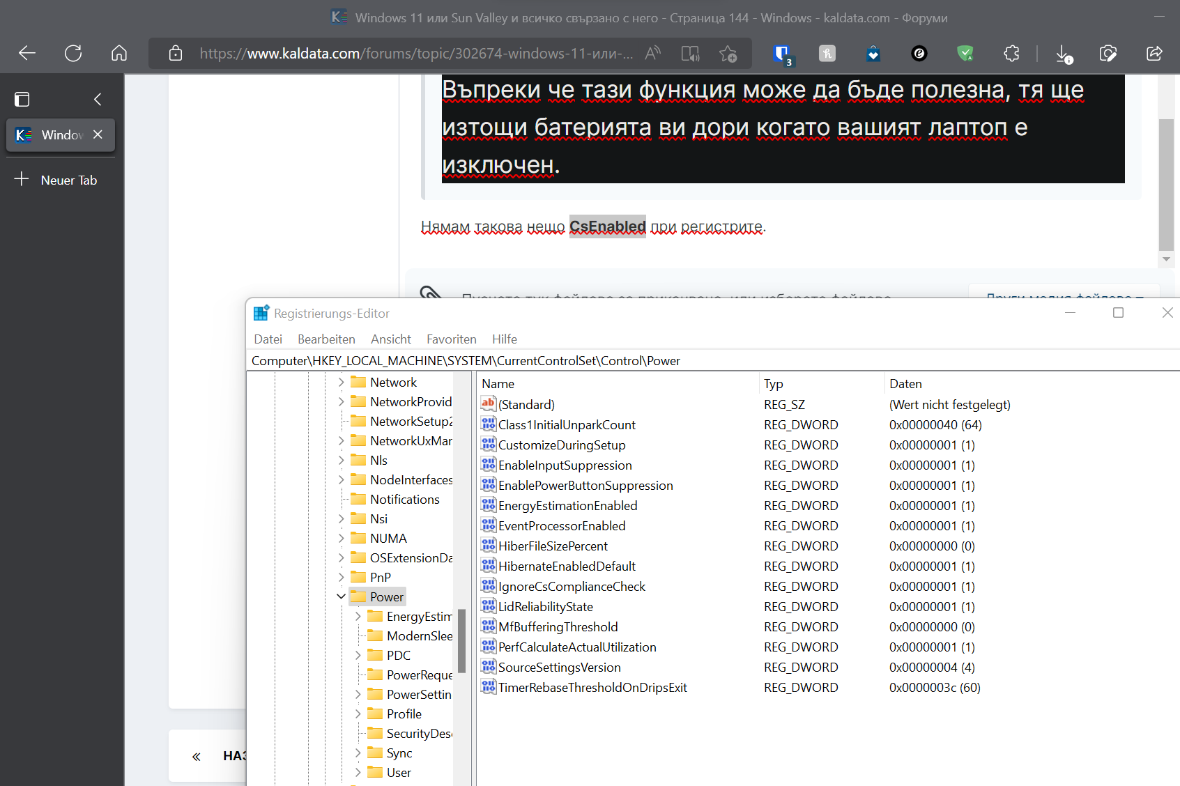
Task: Sort values by Daten column
Action: click(1032, 384)
